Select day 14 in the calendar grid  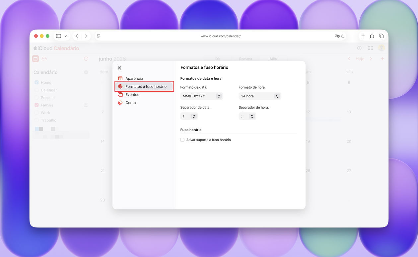103,141
